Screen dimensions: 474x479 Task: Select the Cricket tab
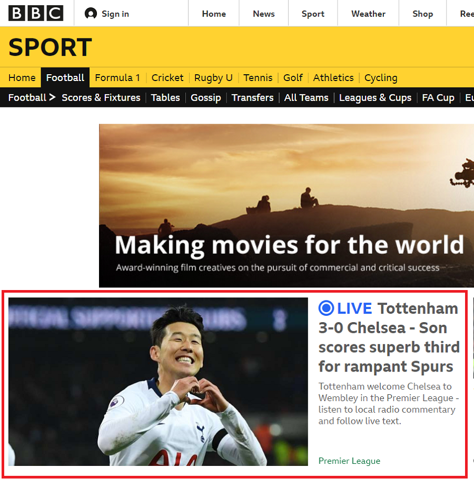coord(167,77)
